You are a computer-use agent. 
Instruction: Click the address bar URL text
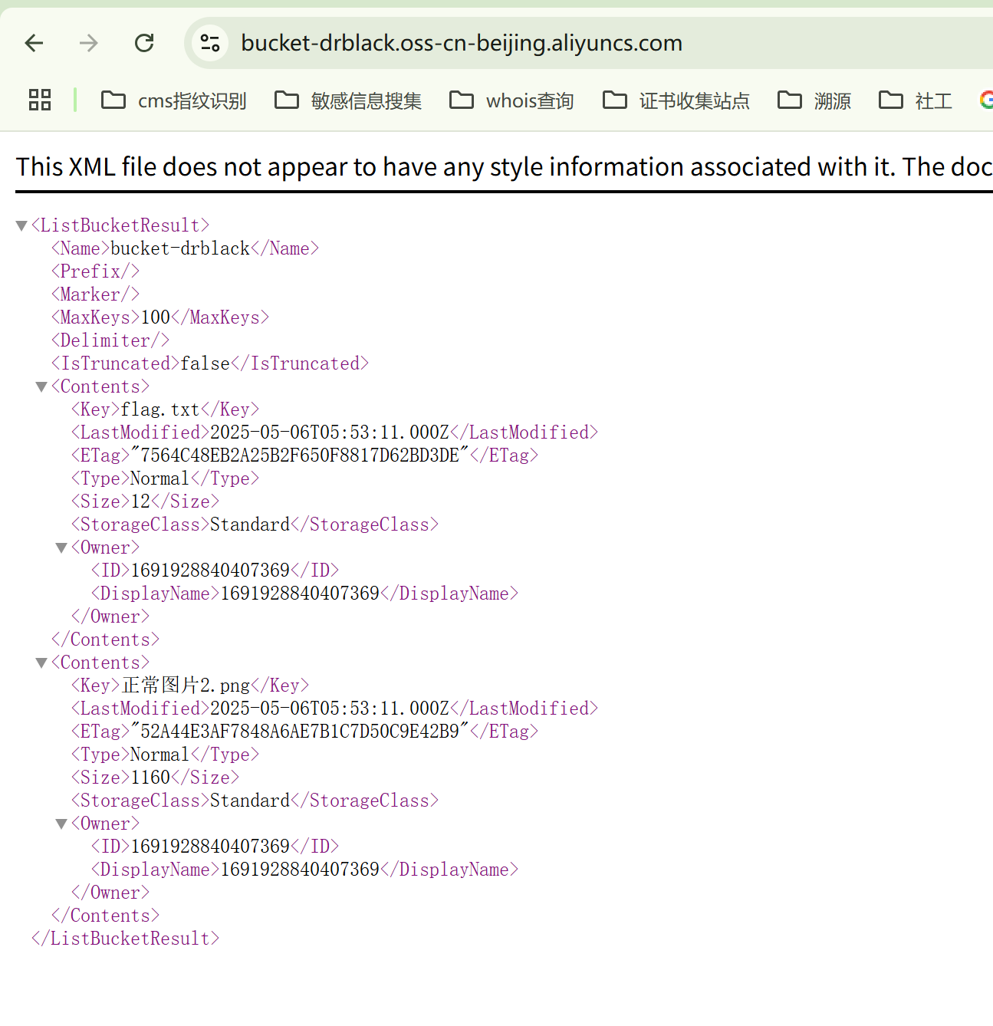click(462, 43)
